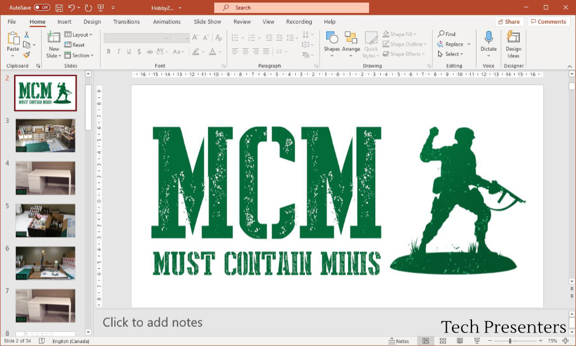Switch to the Slide Show tab
The width and height of the screenshot is (576, 346).
coord(208,22)
